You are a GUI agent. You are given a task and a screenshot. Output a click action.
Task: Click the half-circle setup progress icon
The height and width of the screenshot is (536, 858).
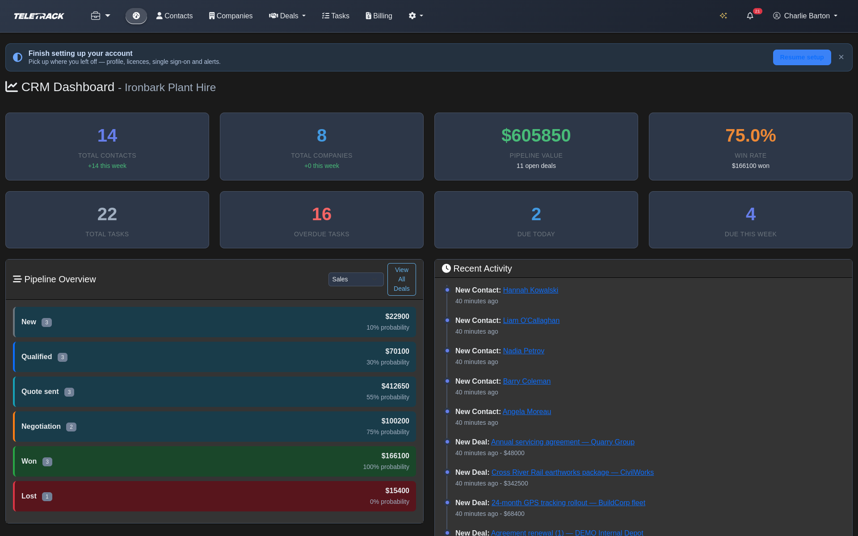(17, 57)
